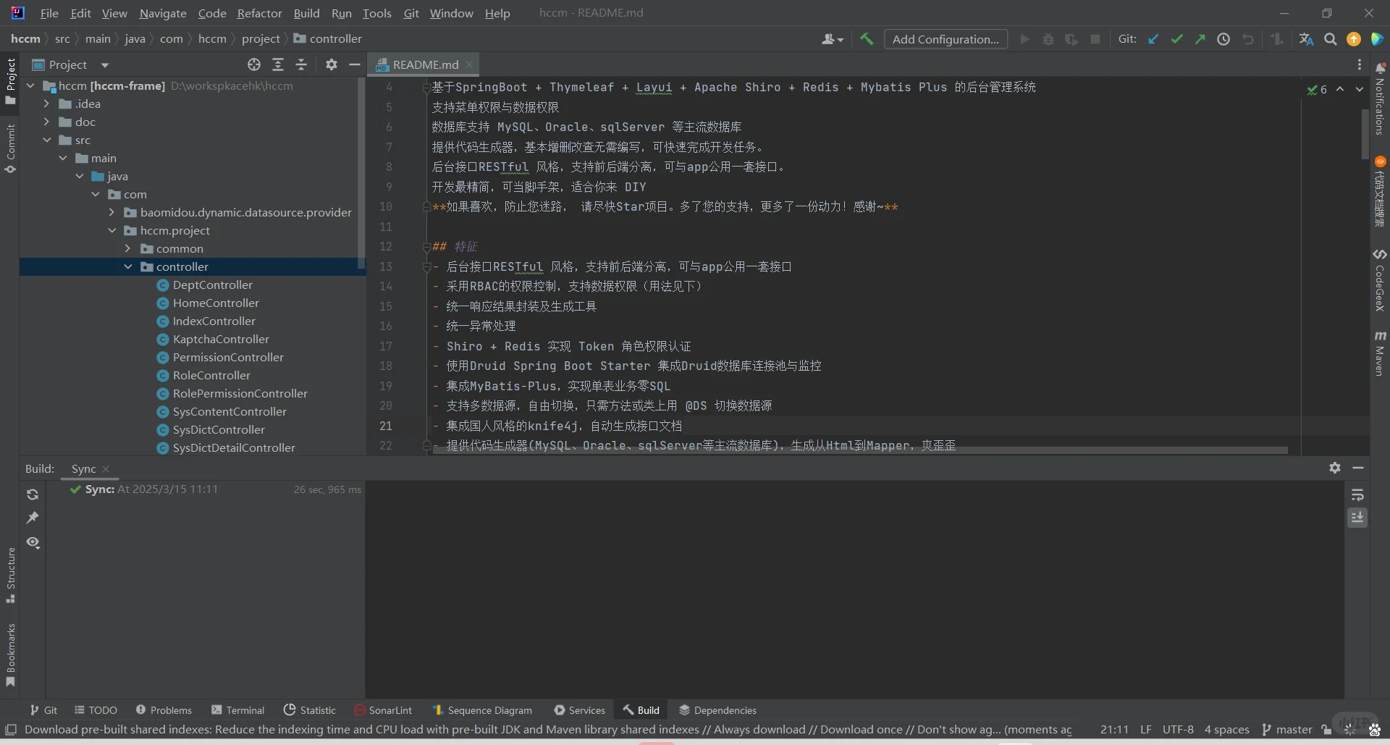Close the README.md tab
This screenshot has height=745, width=1390.
[469, 64]
